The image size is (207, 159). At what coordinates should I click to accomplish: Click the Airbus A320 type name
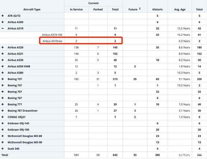pos(16,47)
